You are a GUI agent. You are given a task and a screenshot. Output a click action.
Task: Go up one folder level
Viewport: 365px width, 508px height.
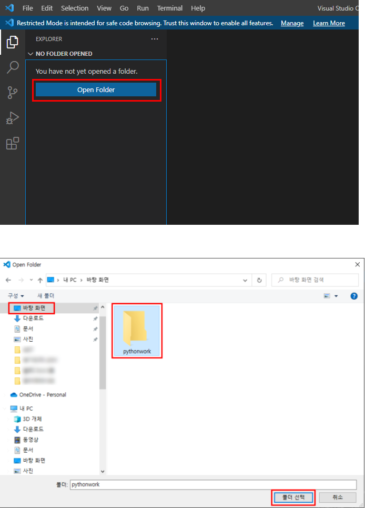(x=40, y=280)
